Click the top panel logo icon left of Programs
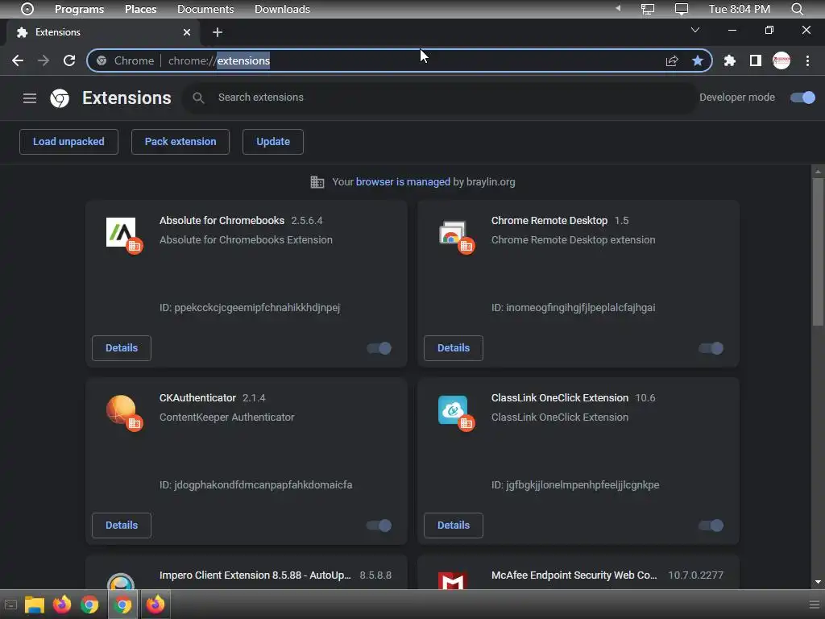 pos(27,9)
